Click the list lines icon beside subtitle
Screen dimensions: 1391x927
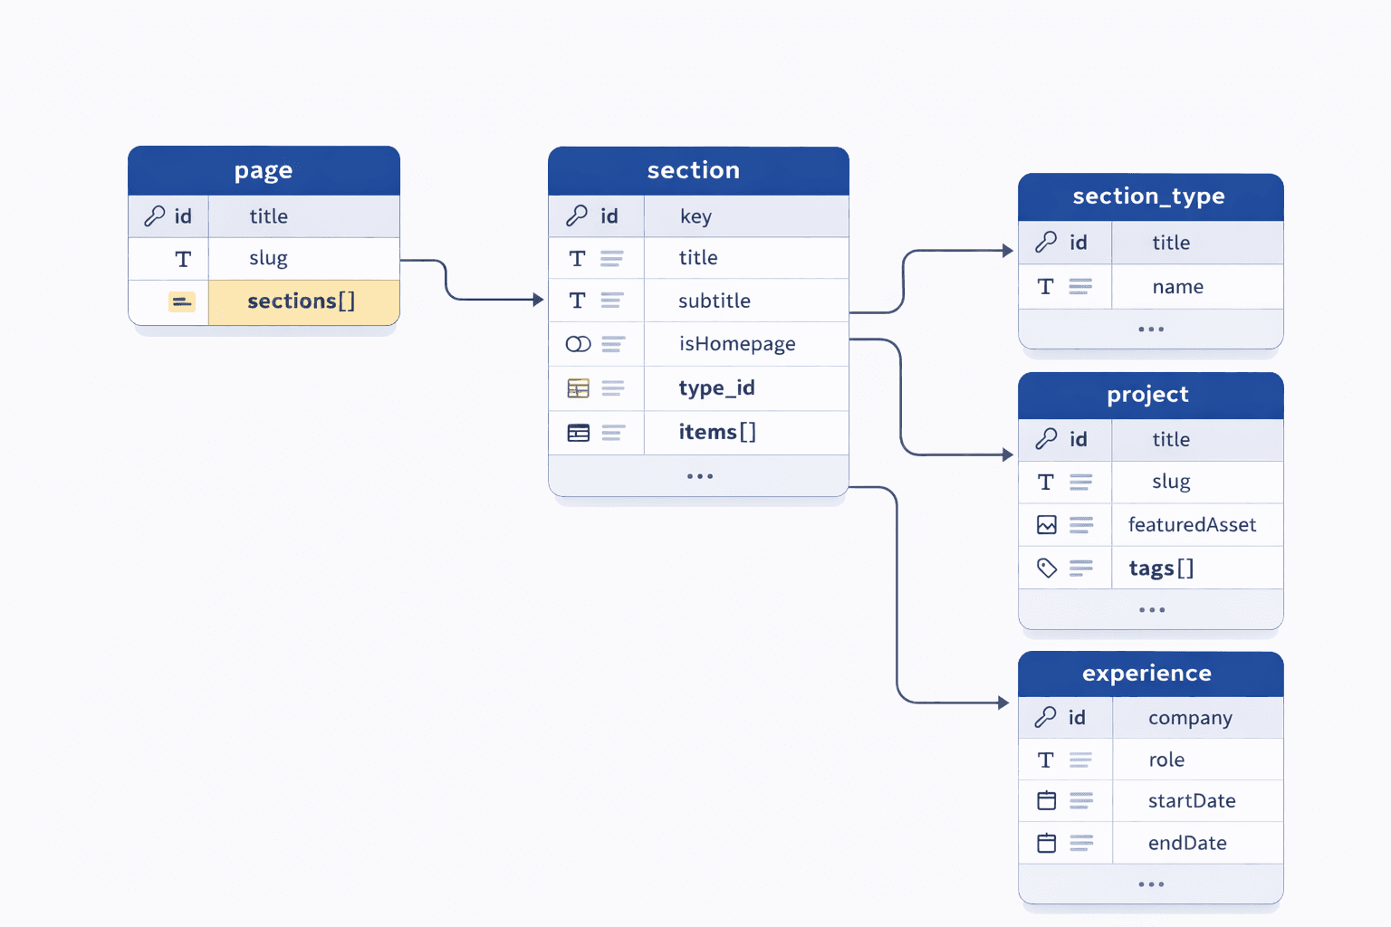click(614, 301)
